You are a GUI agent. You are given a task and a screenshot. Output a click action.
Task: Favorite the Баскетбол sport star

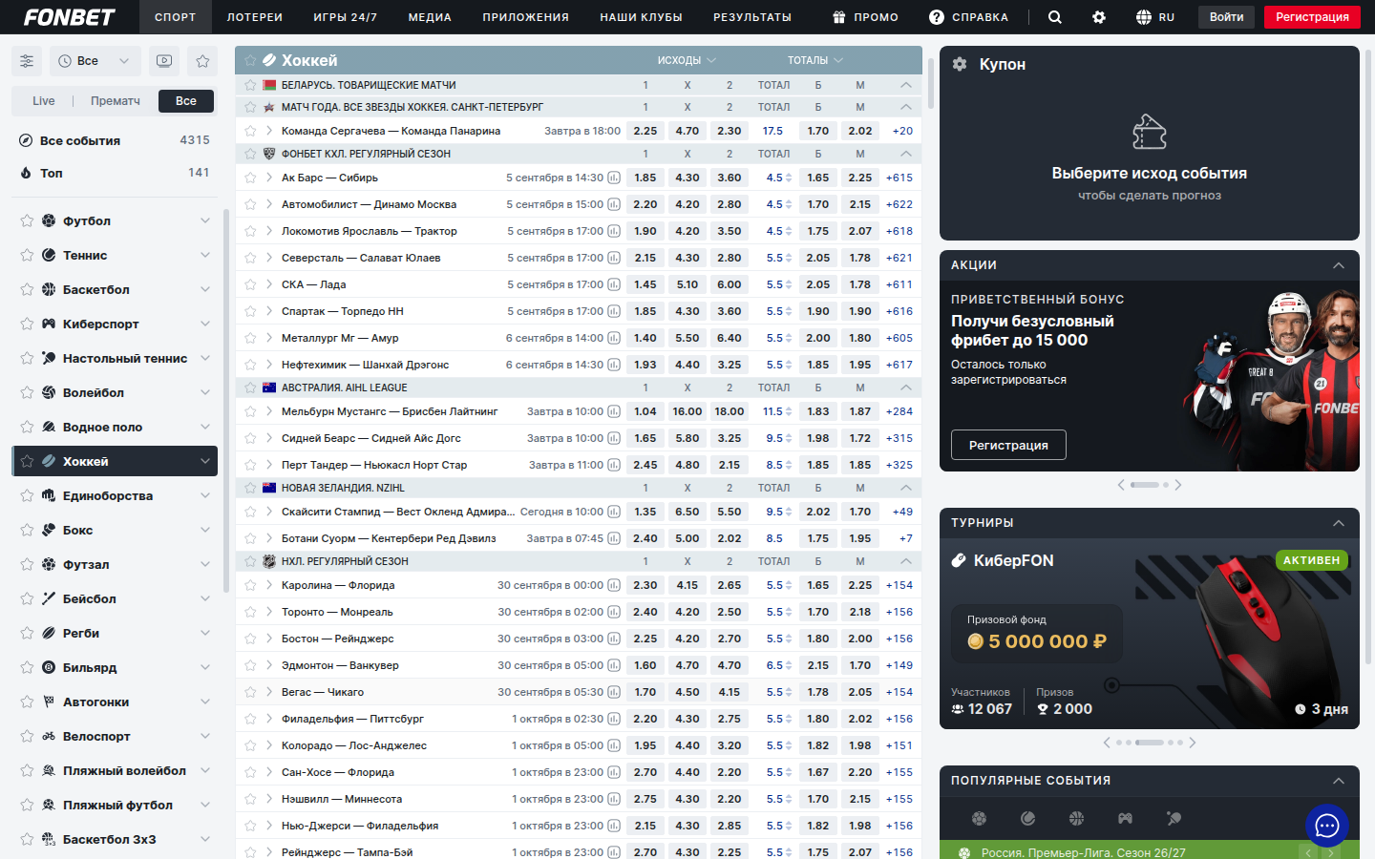pos(27,290)
